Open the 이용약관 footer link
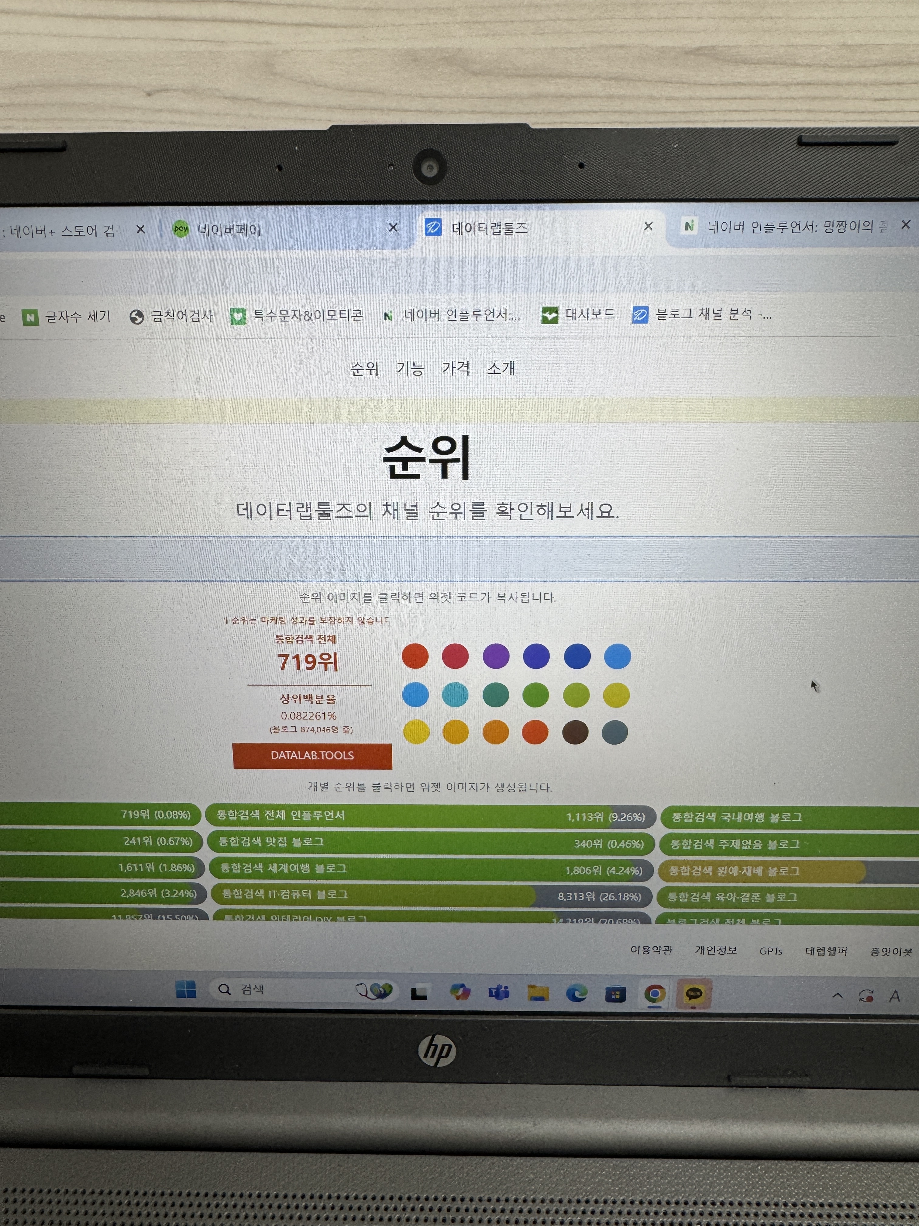The image size is (919, 1226). tap(652, 950)
